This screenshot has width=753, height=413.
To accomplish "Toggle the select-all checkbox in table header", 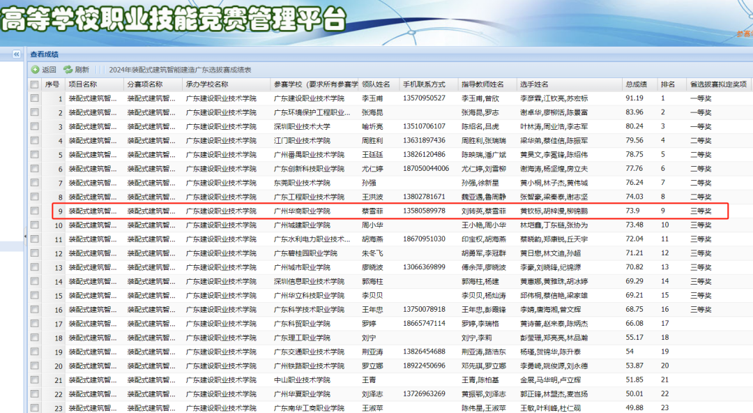I will [x=34, y=84].
